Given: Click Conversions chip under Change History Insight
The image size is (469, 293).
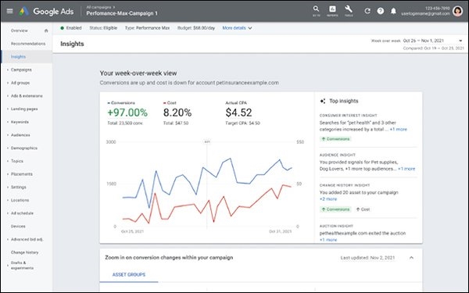Looking at the screenshot, I should tap(335, 209).
